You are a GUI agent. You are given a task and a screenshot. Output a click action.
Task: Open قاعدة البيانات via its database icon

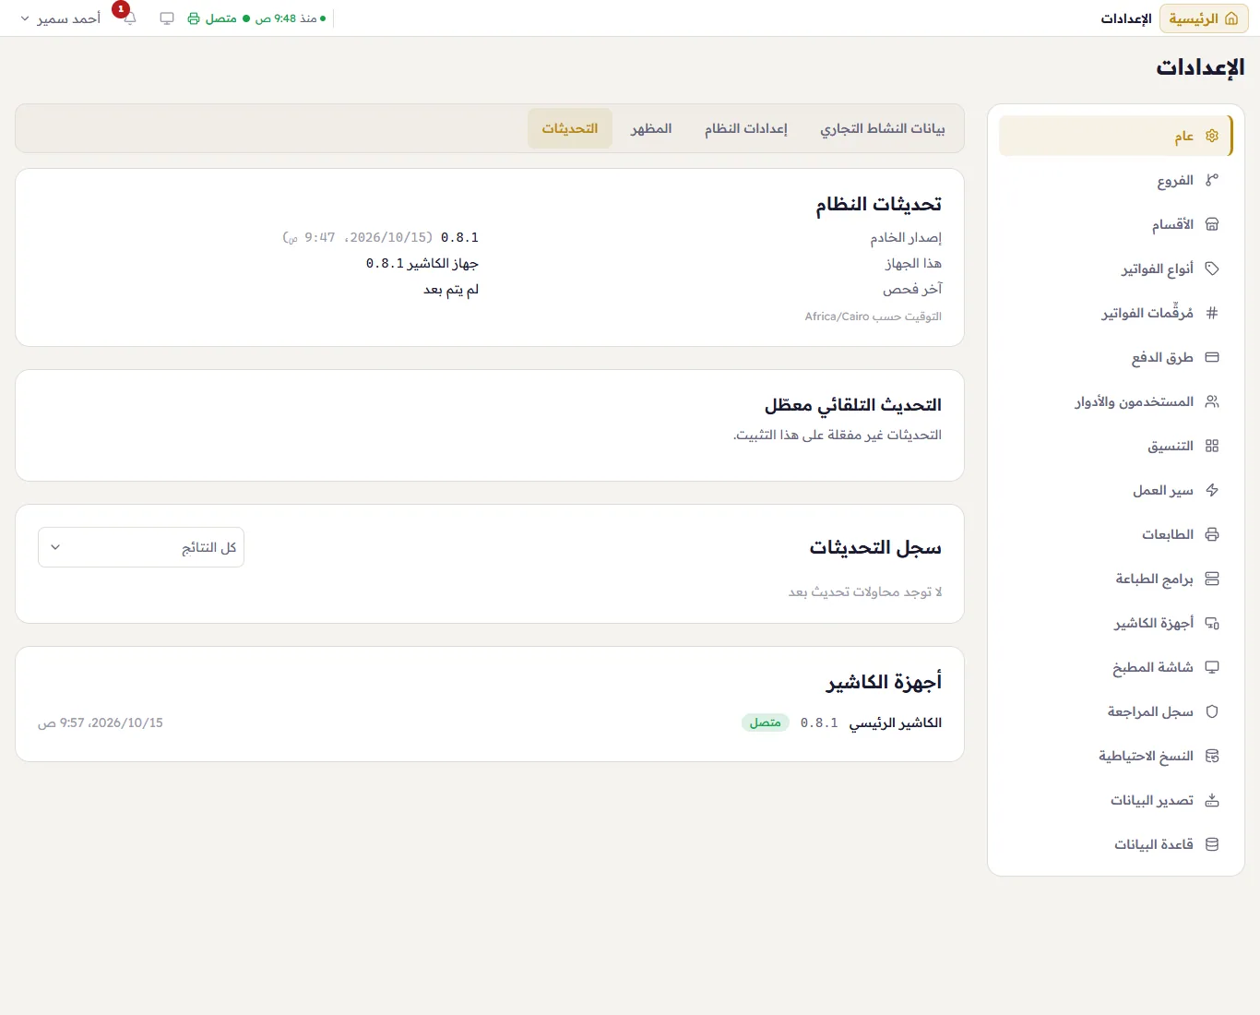(1212, 844)
